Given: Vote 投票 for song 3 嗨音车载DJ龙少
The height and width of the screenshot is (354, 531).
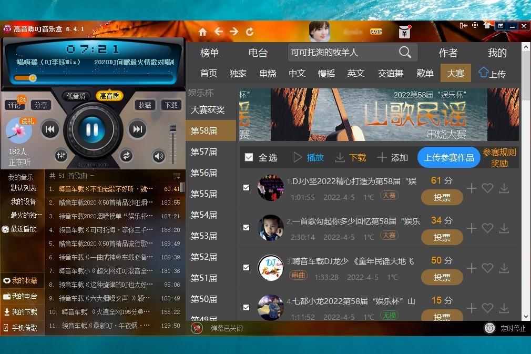Looking at the screenshot, I should point(442,277).
